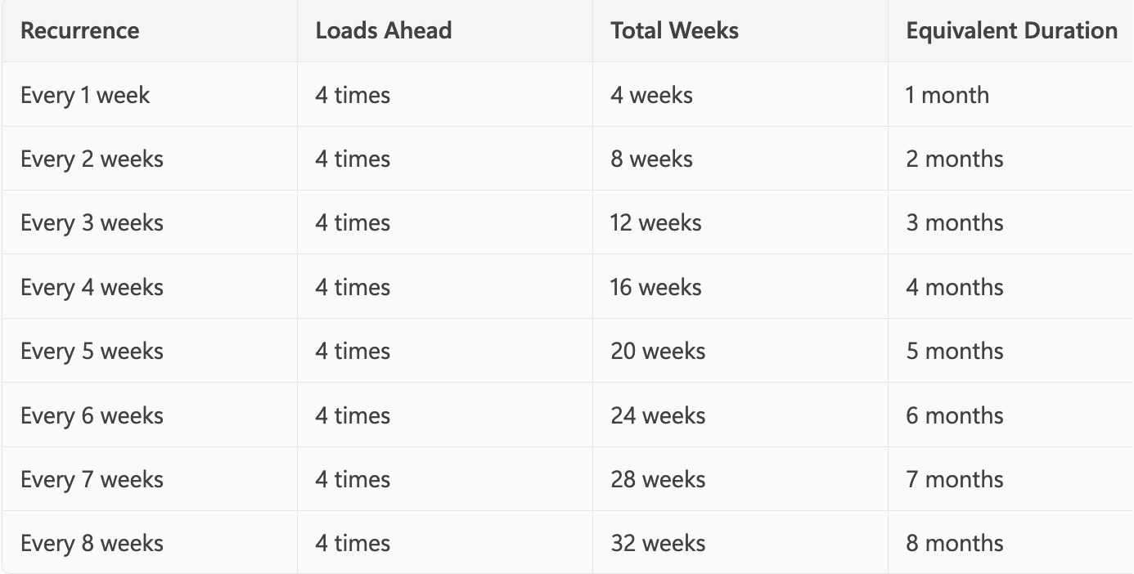Click the Loads Ahead column header
The image size is (1134, 574).
pos(383,31)
